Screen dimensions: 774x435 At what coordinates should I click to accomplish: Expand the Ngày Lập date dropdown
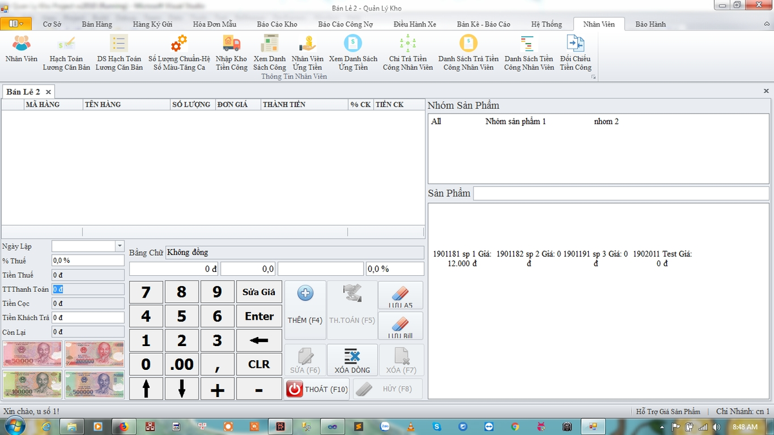pos(119,246)
